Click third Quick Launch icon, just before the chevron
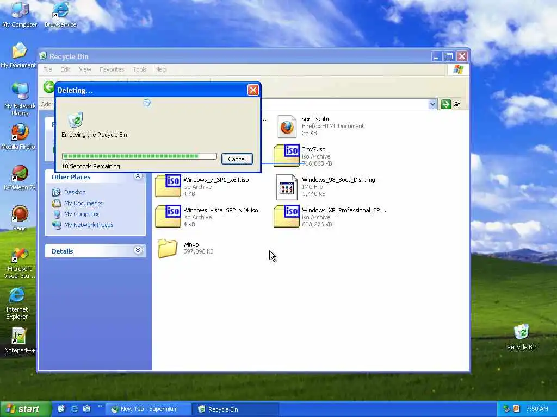Screen dimensions: 557x417 click(86, 409)
